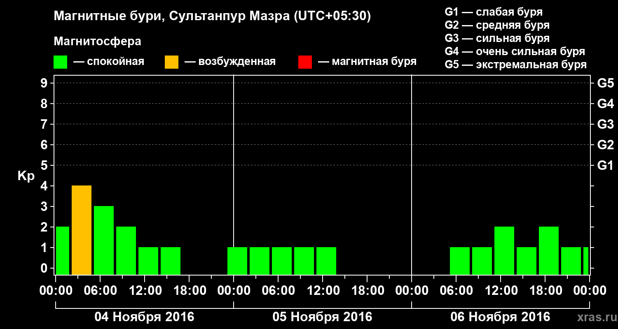Viewport: 618px width, 329px height.
Task: Click the '06 Ноября 2016' date label
Action: tap(500, 317)
